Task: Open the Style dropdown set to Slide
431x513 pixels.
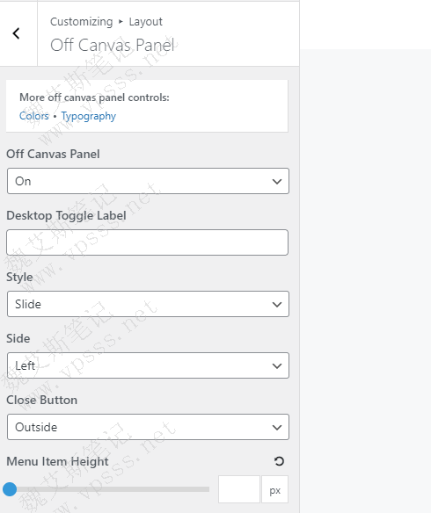Action: point(148,304)
